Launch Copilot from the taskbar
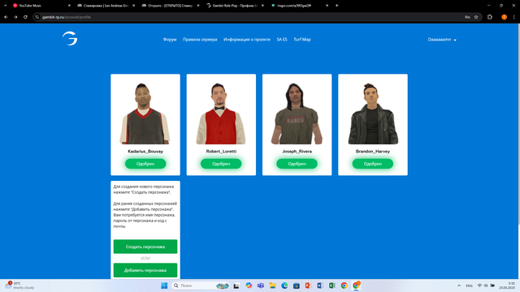The height and width of the screenshot is (292, 520). pyautogui.click(x=249, y=286)
